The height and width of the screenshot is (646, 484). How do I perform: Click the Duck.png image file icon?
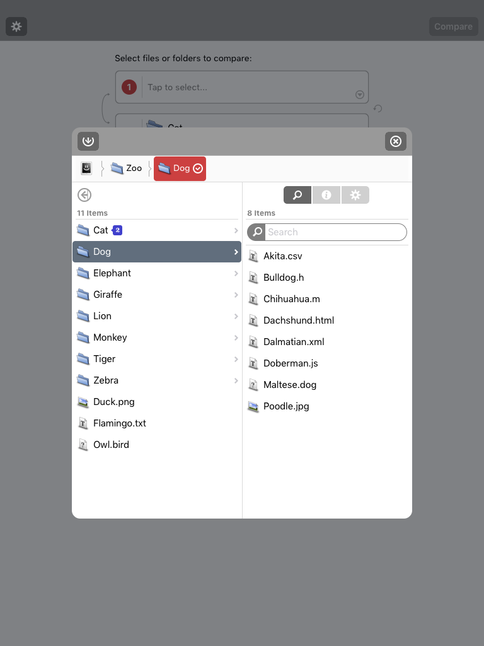tap(83, 402)
